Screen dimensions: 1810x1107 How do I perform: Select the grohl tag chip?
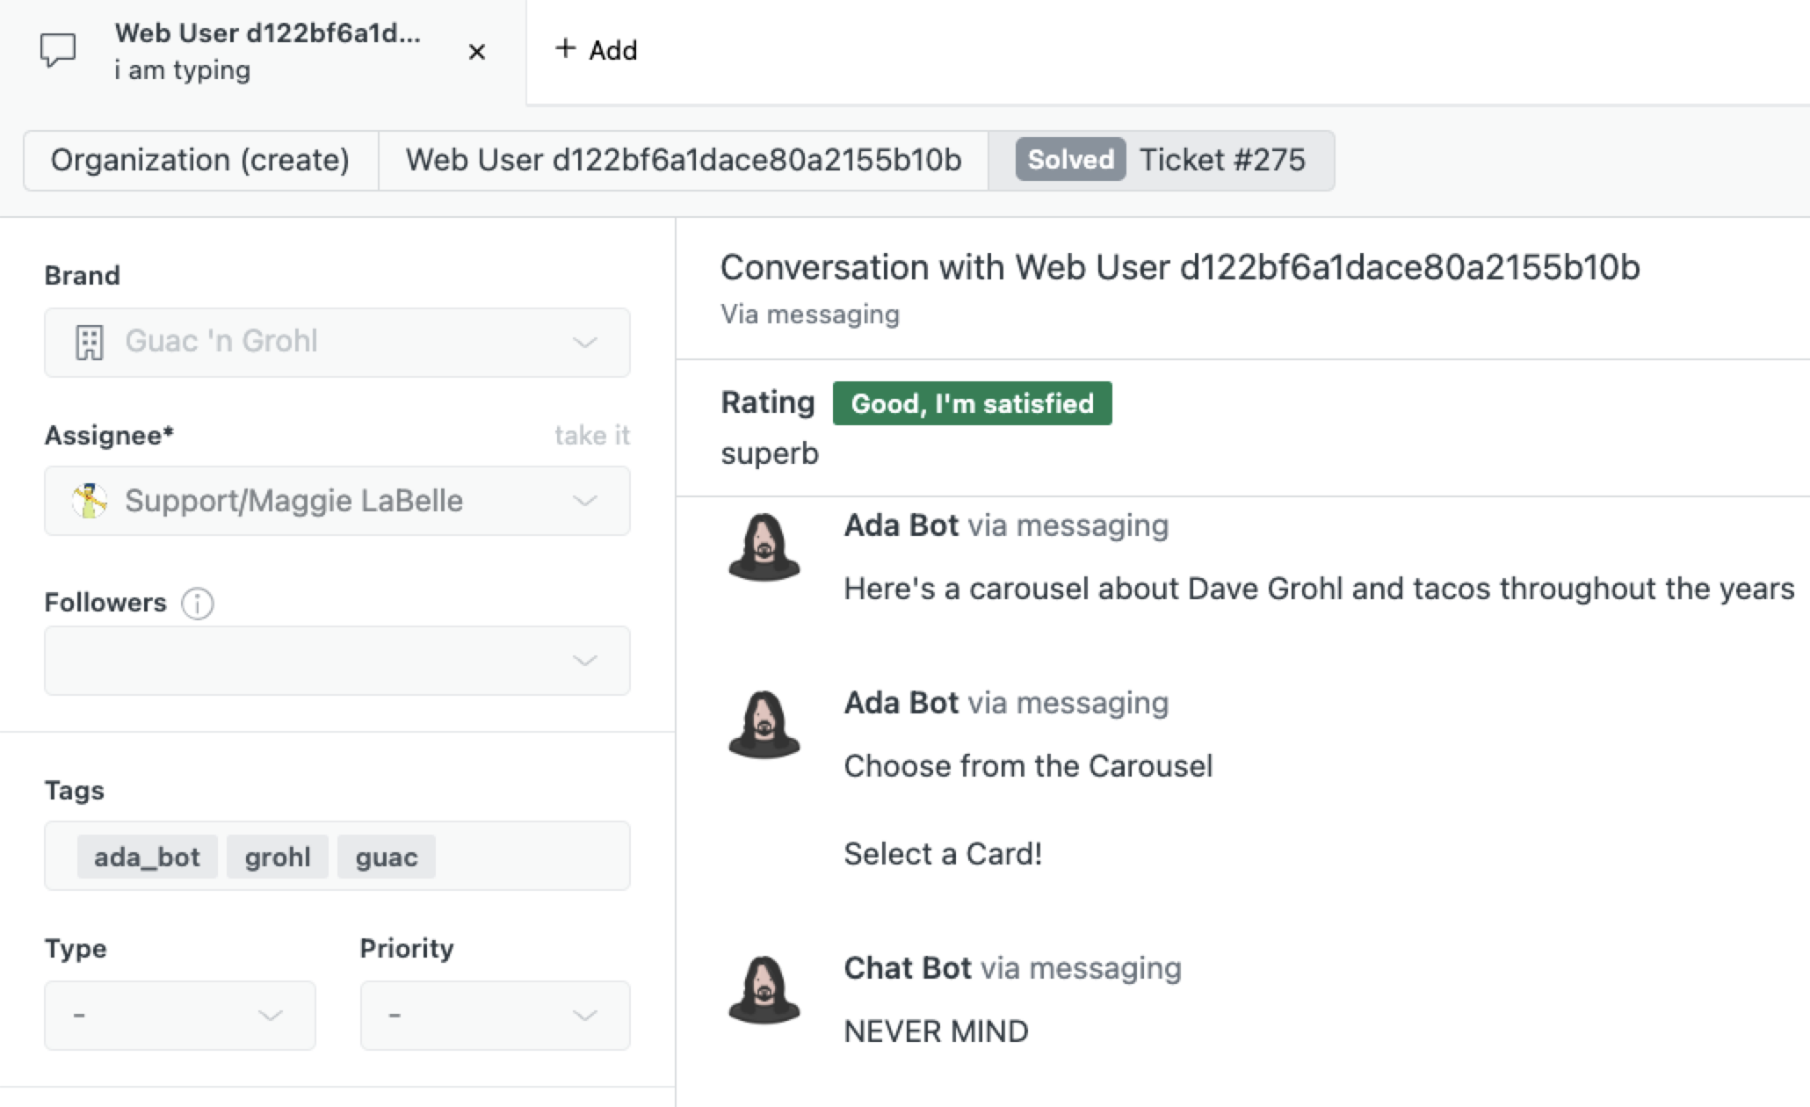click(x=277, y=856)
